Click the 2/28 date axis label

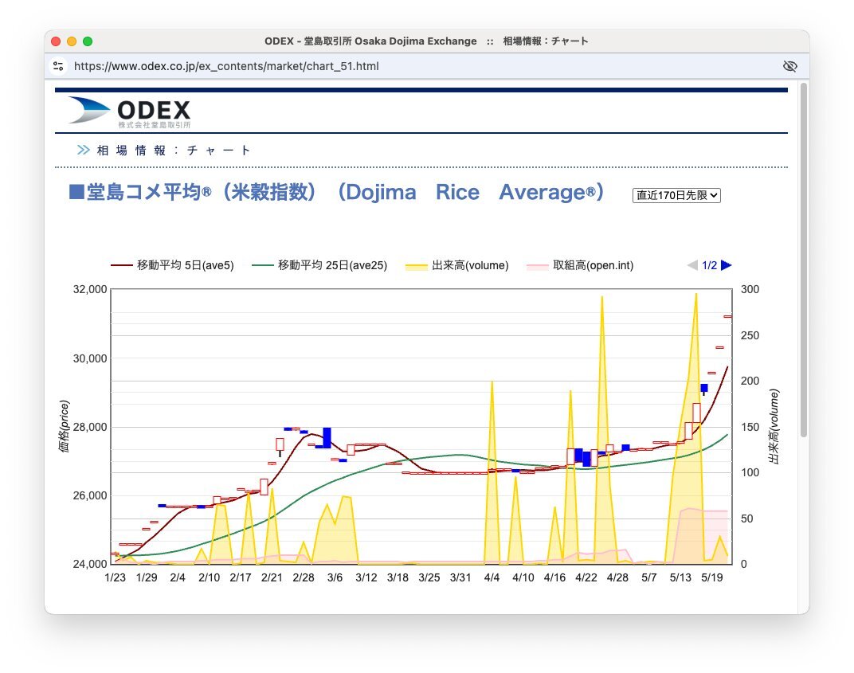coord(304,577)
